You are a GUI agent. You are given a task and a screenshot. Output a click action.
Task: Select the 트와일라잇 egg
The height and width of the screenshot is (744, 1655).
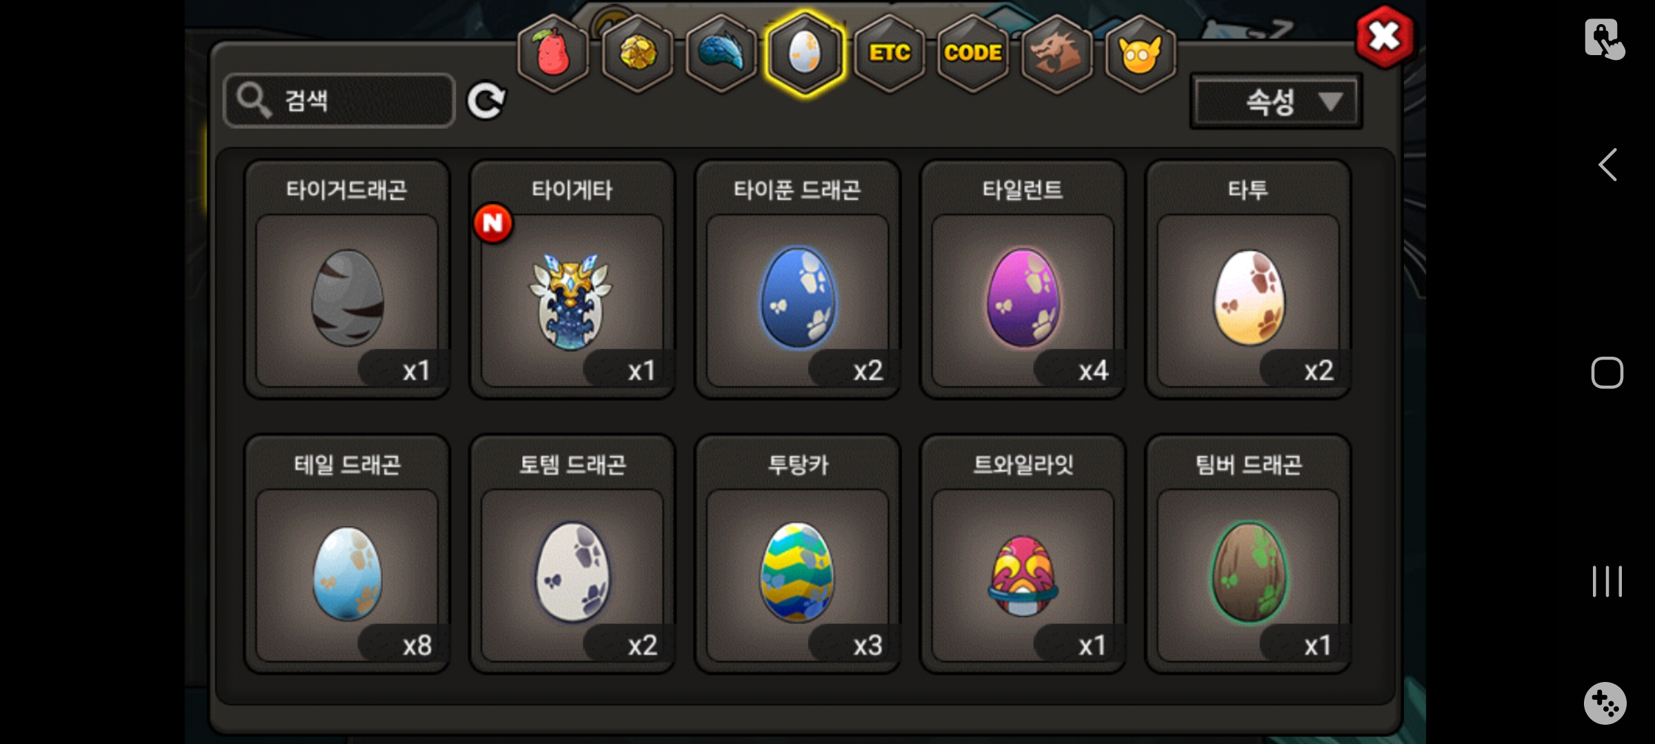pyautogui.click(x=1023, y=553)
